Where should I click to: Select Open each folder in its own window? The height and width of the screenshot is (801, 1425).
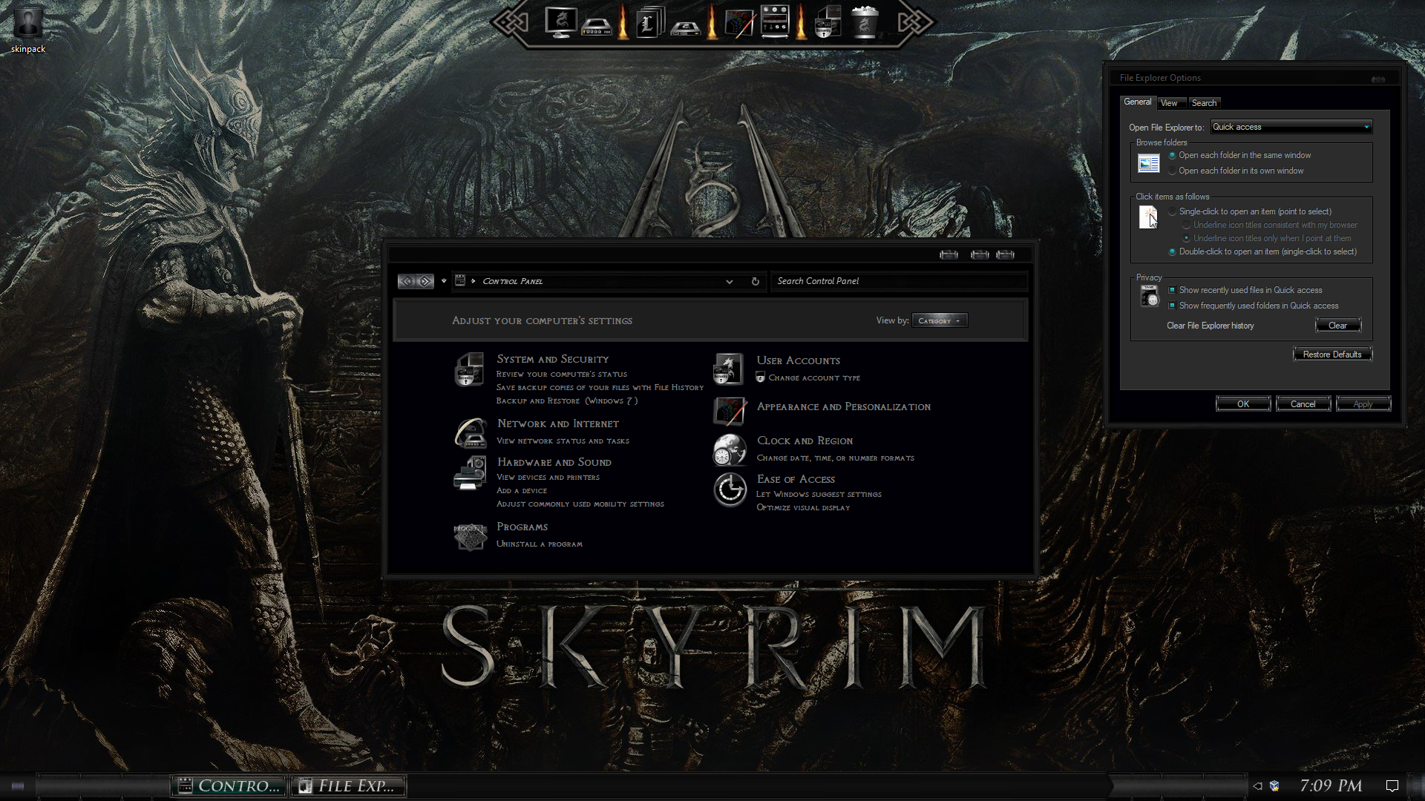(1173, 171)
